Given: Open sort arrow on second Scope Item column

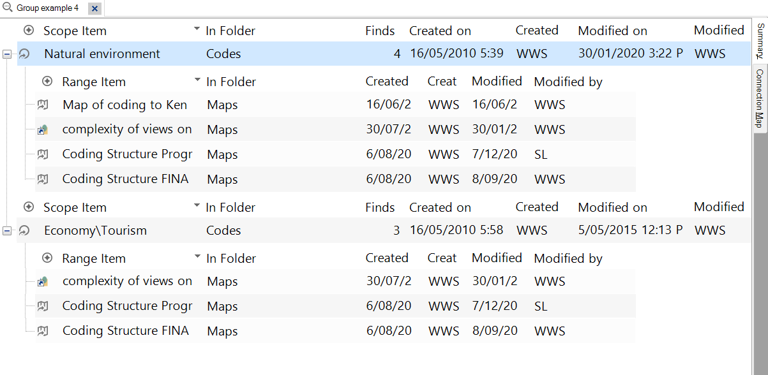Looking at the screenshot, I should (x=197, y=207).
